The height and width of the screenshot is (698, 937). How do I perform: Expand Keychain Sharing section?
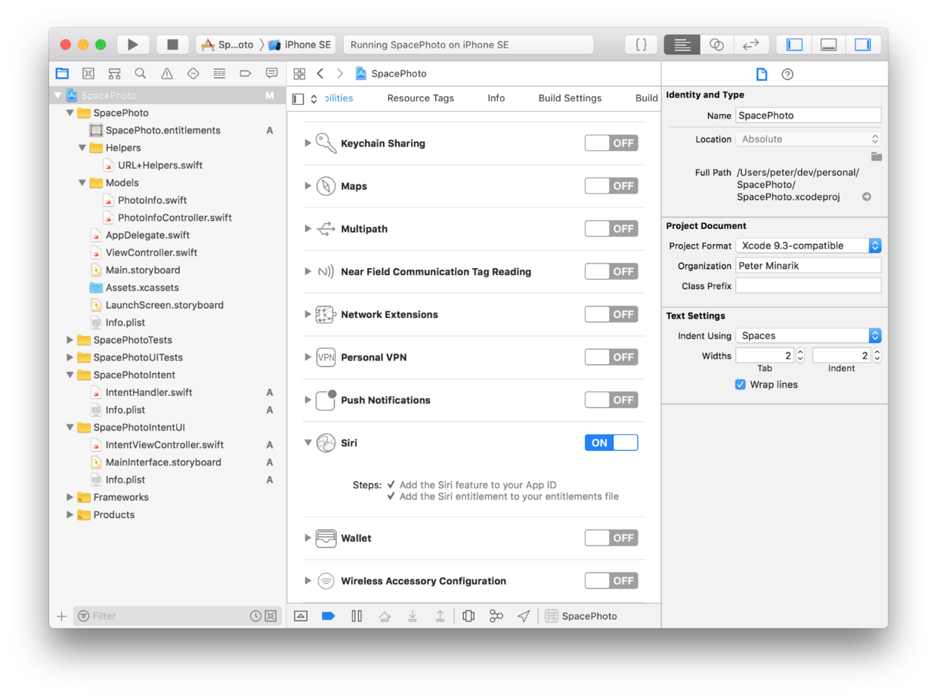(x=308, y=143)
